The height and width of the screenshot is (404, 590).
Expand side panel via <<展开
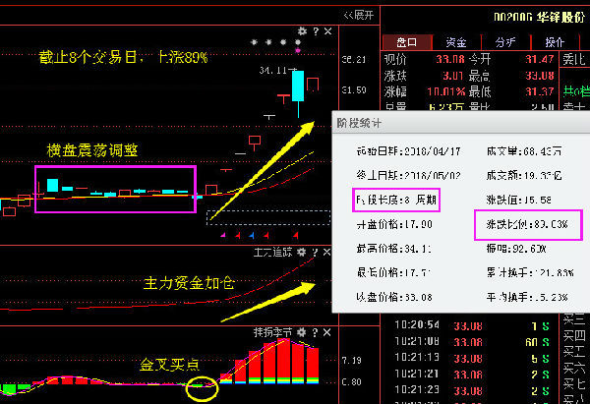pos(358,15)
